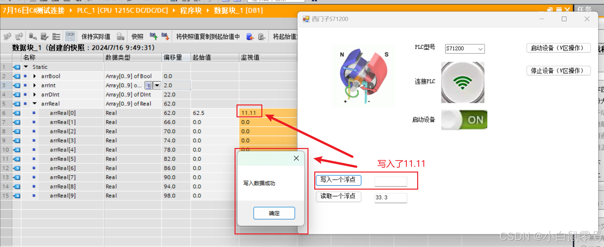The height and width of the screenshot is (247, 604).
Task: Click the first insert-row toolbar icon
Action: pyautogui.click(x=7, y=36)
